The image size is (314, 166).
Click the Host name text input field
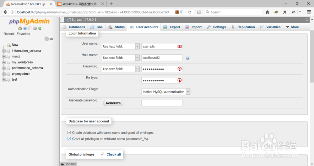(x=162, y=58)
